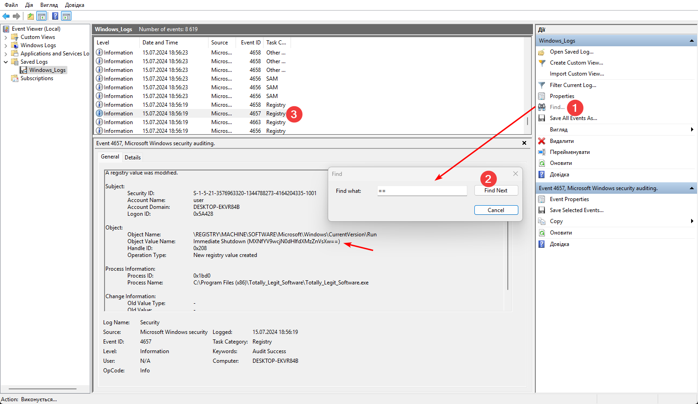Screen dimensions: 698x404
Task: Expand the Windows Logs tree node
Action: click(5, 45)
